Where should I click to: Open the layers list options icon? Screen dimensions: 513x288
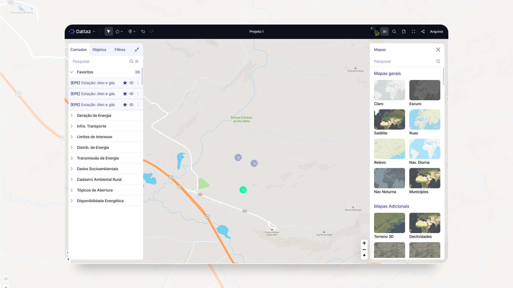pyautogui.click(x=137, y=61)
